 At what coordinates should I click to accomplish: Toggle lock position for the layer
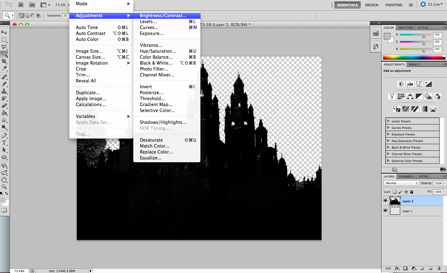[406, 192]
